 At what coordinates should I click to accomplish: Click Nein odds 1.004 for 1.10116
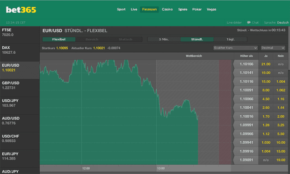click(x=281, y=81)
